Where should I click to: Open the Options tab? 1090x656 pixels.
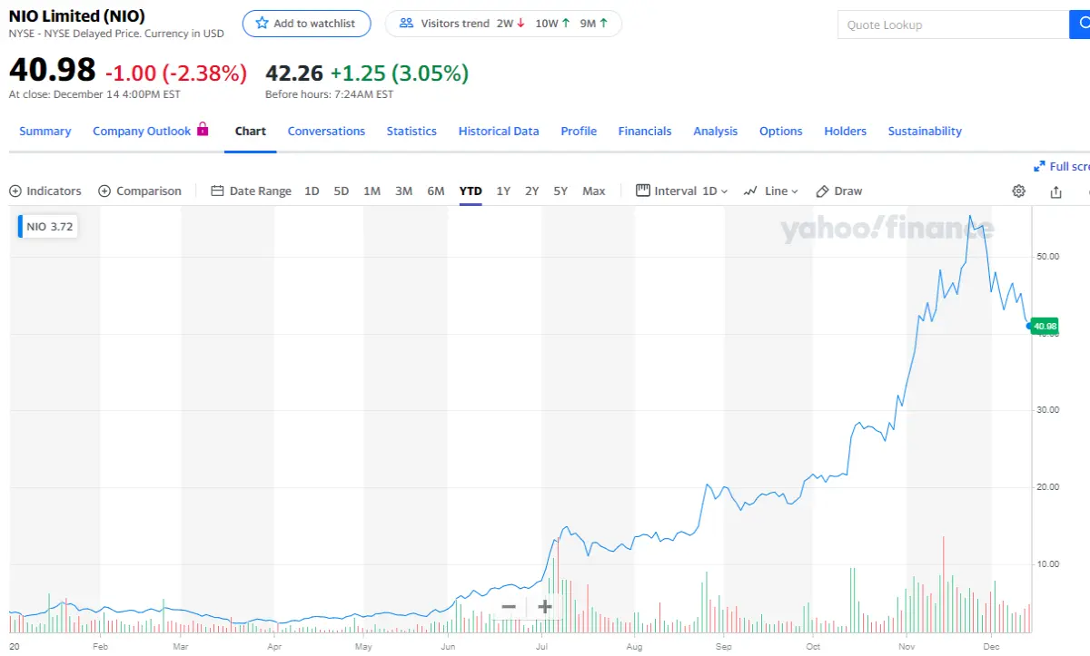[781, 132]
